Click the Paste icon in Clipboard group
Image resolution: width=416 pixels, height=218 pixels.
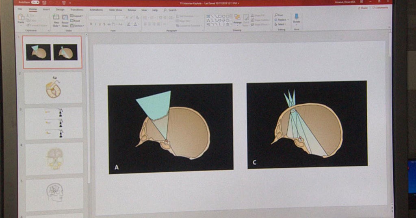pyautogui.click(x=21, y=18)
